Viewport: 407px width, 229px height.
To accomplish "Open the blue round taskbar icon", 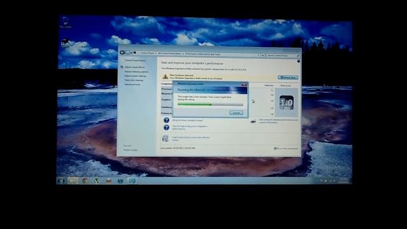I will click(120, 181).
